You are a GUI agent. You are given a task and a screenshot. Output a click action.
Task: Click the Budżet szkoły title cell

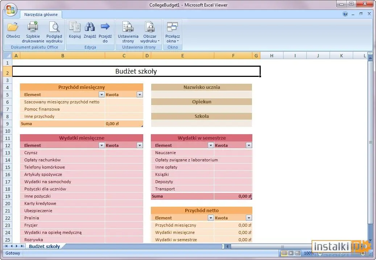[x=136, y=71]
